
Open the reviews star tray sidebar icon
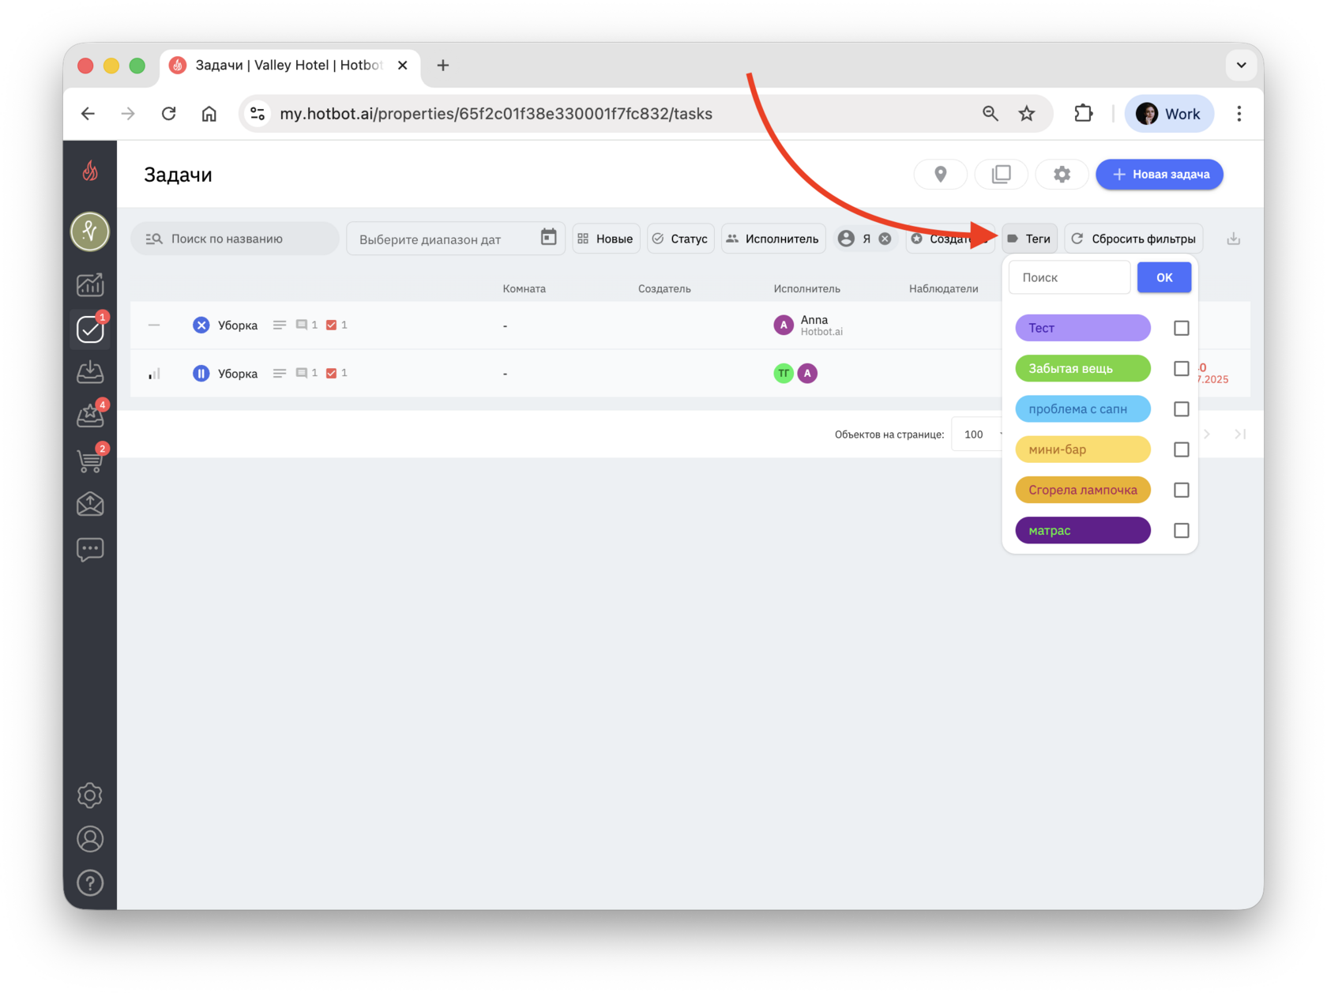pos(90,416)
